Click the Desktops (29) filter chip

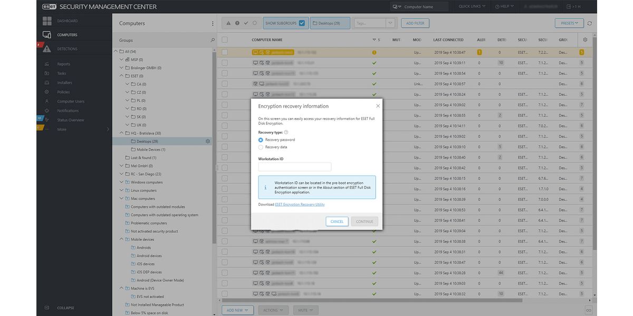coord(330,23)
